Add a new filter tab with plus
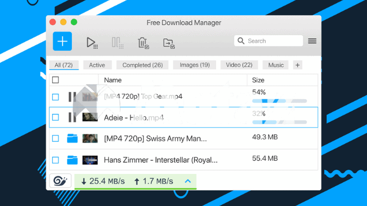The height and width of the screenshot is (206, 367). pos(298,65)
